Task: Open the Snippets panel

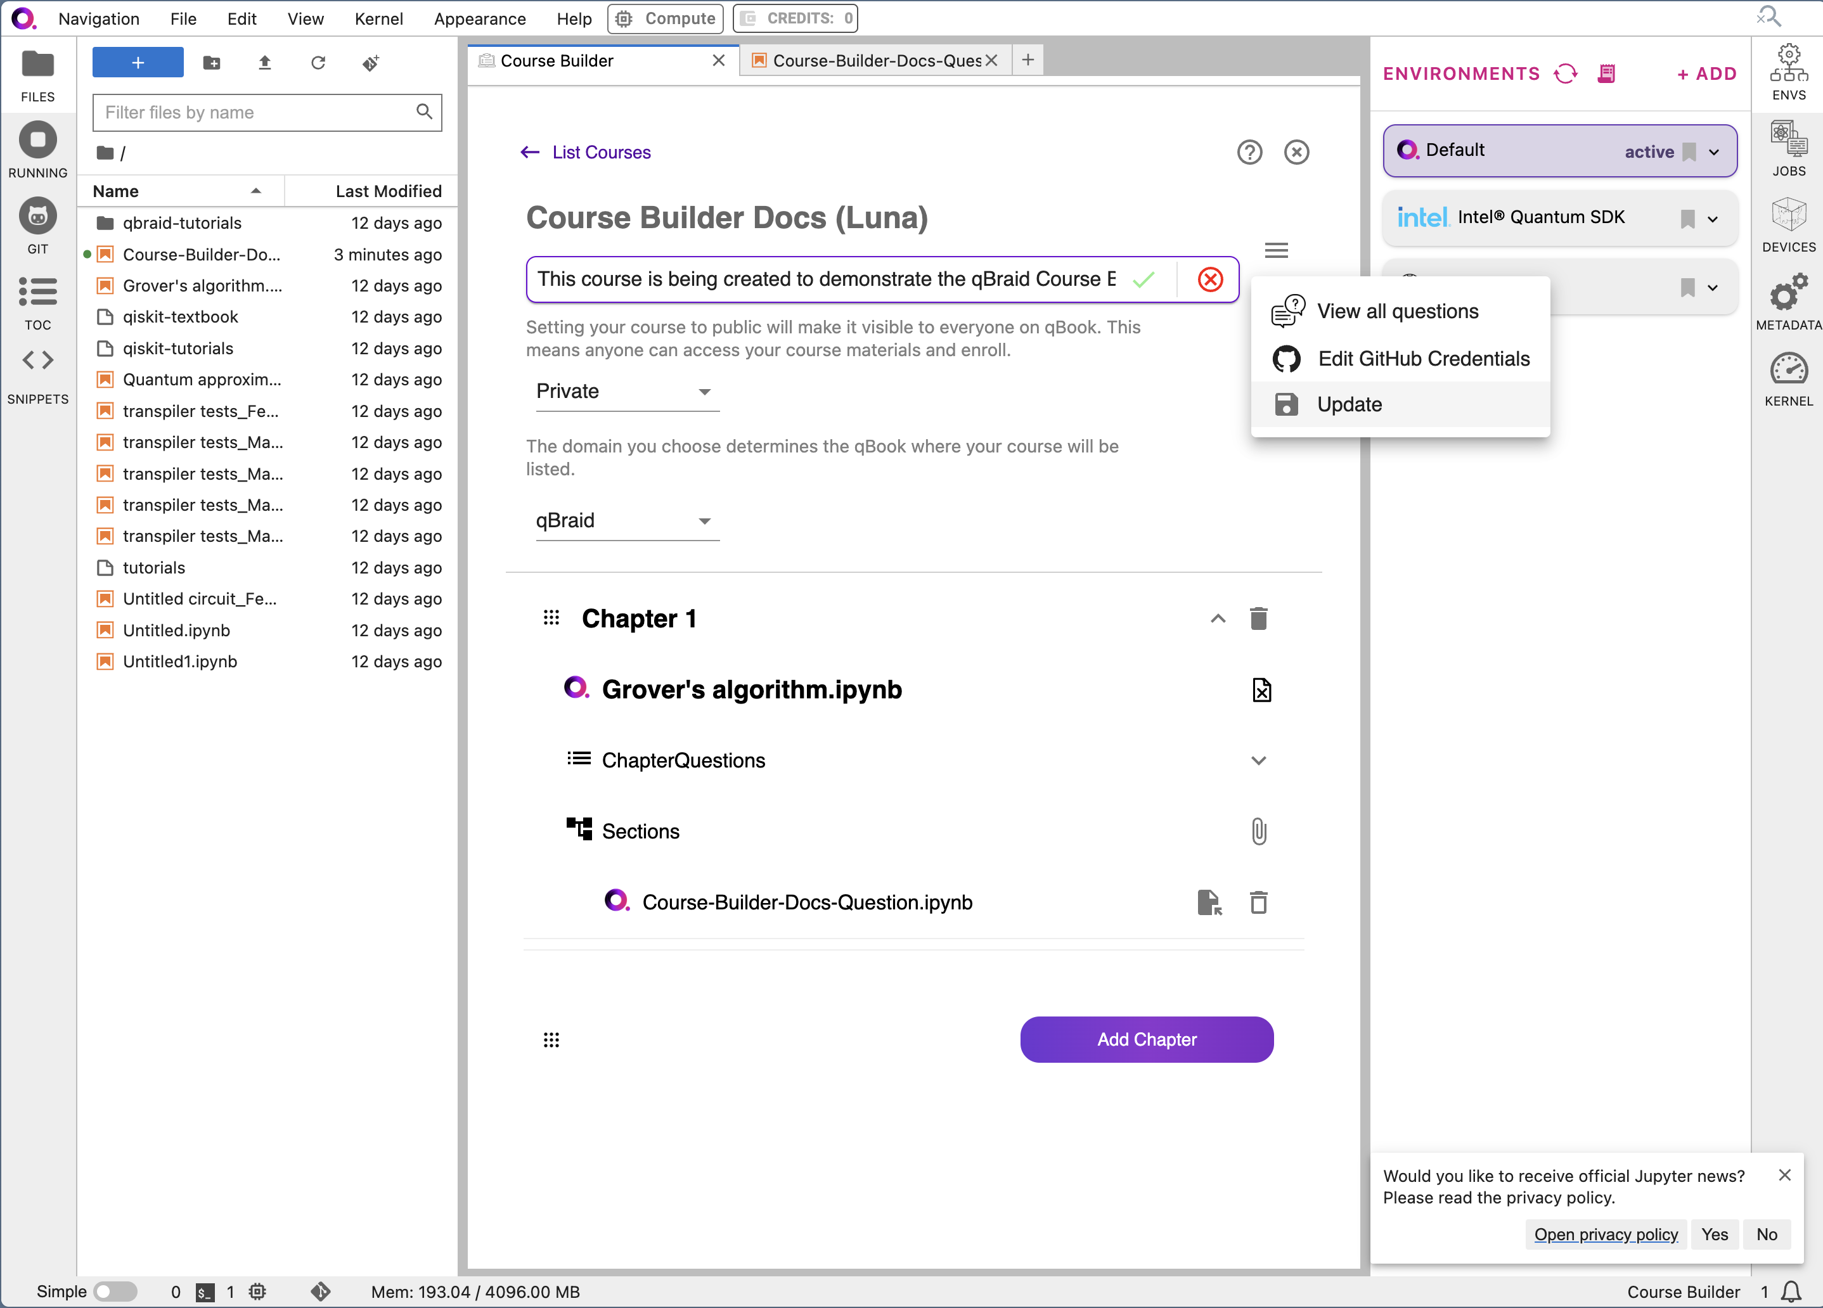Action: pos(38,376)
